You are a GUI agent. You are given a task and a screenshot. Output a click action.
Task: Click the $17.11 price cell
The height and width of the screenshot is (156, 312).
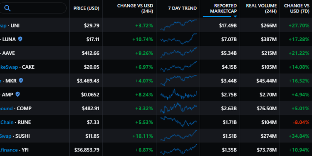[x=93, y=40]
